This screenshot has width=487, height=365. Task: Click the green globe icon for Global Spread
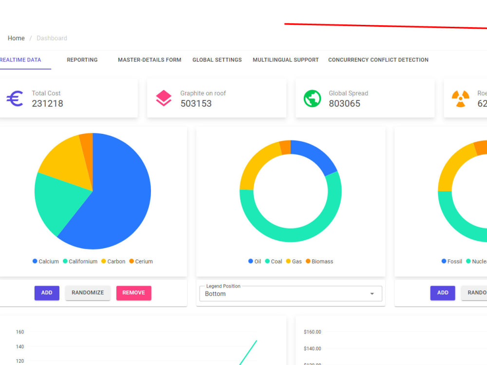[312, 98]
